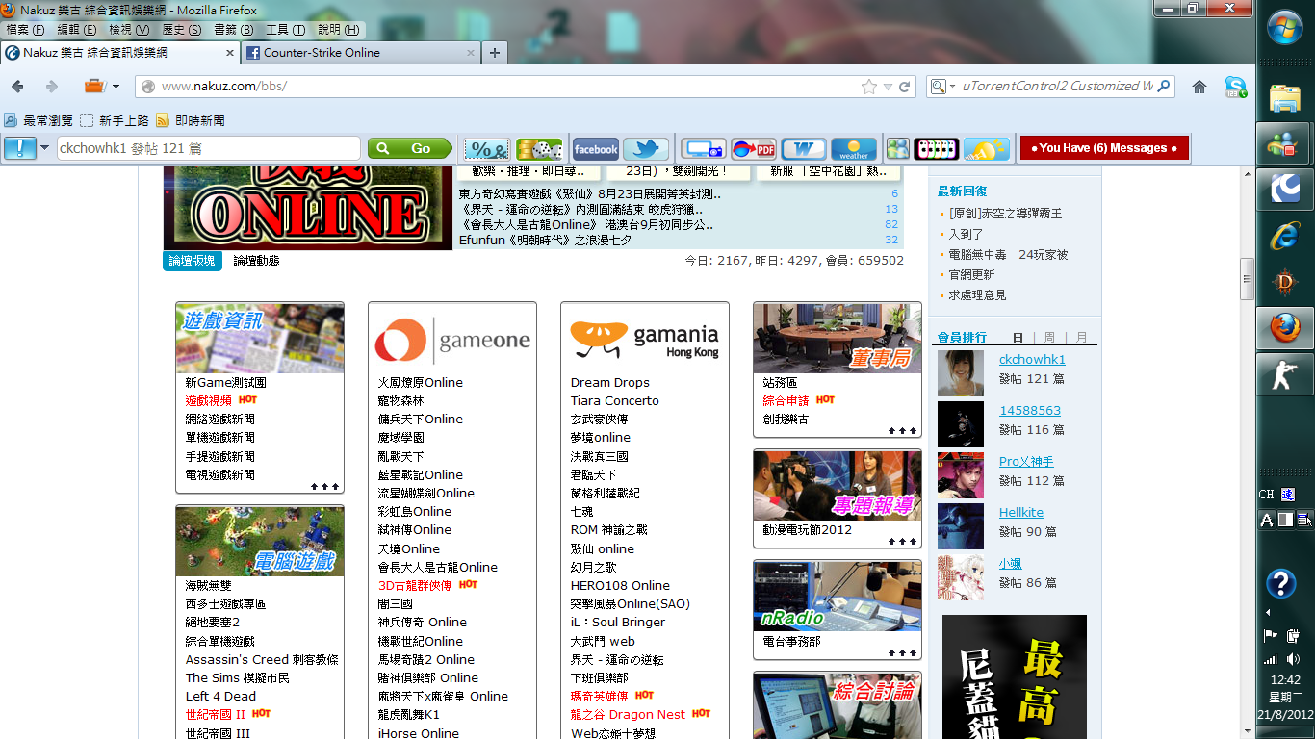This screenshot has height=739, width=1315.
Task: Open the 書籤 (B) menu
Action: tap(233, 30)
